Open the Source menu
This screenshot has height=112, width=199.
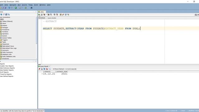click(24, 5)
